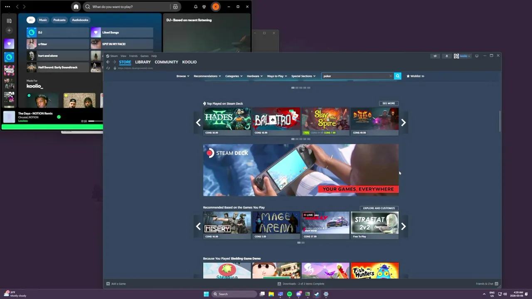Open Wishlist link in Steam store
Screen dimensions: 532x299
(415, 76)
